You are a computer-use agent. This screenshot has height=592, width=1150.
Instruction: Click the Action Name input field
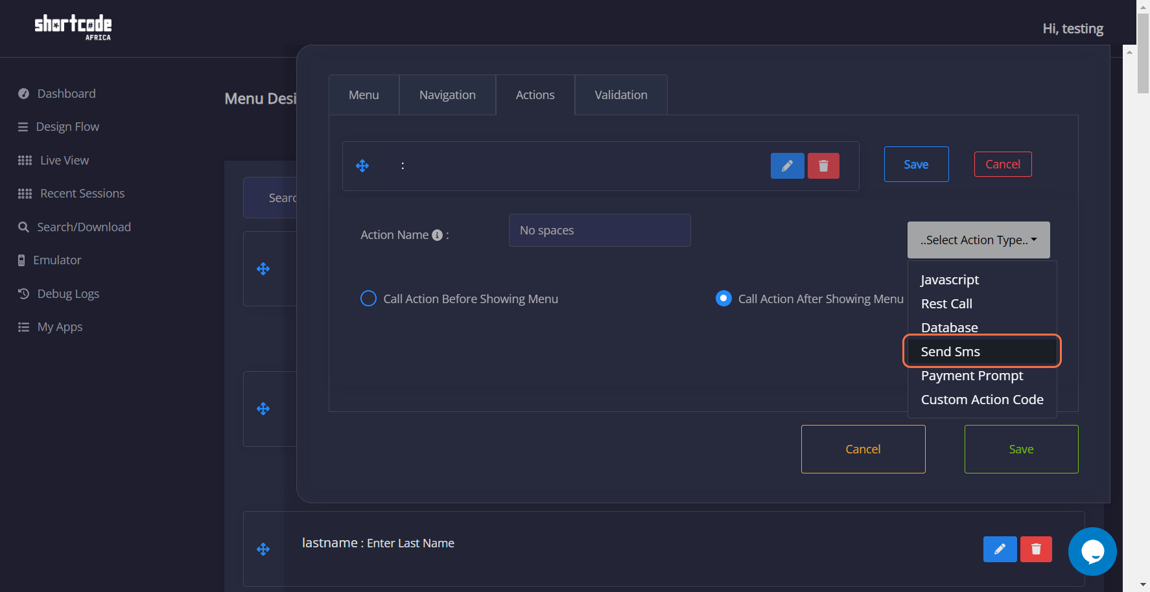pyautogui.click(x=600, y=231)
